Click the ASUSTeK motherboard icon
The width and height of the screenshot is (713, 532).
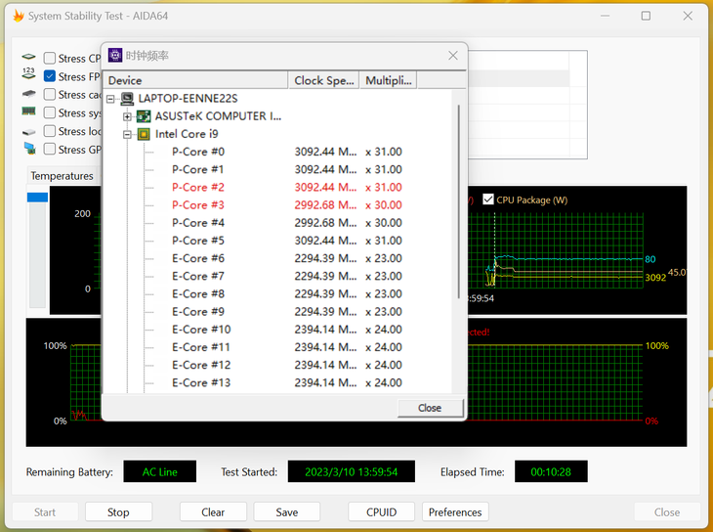pyautogui.click(x=144, y=116)
